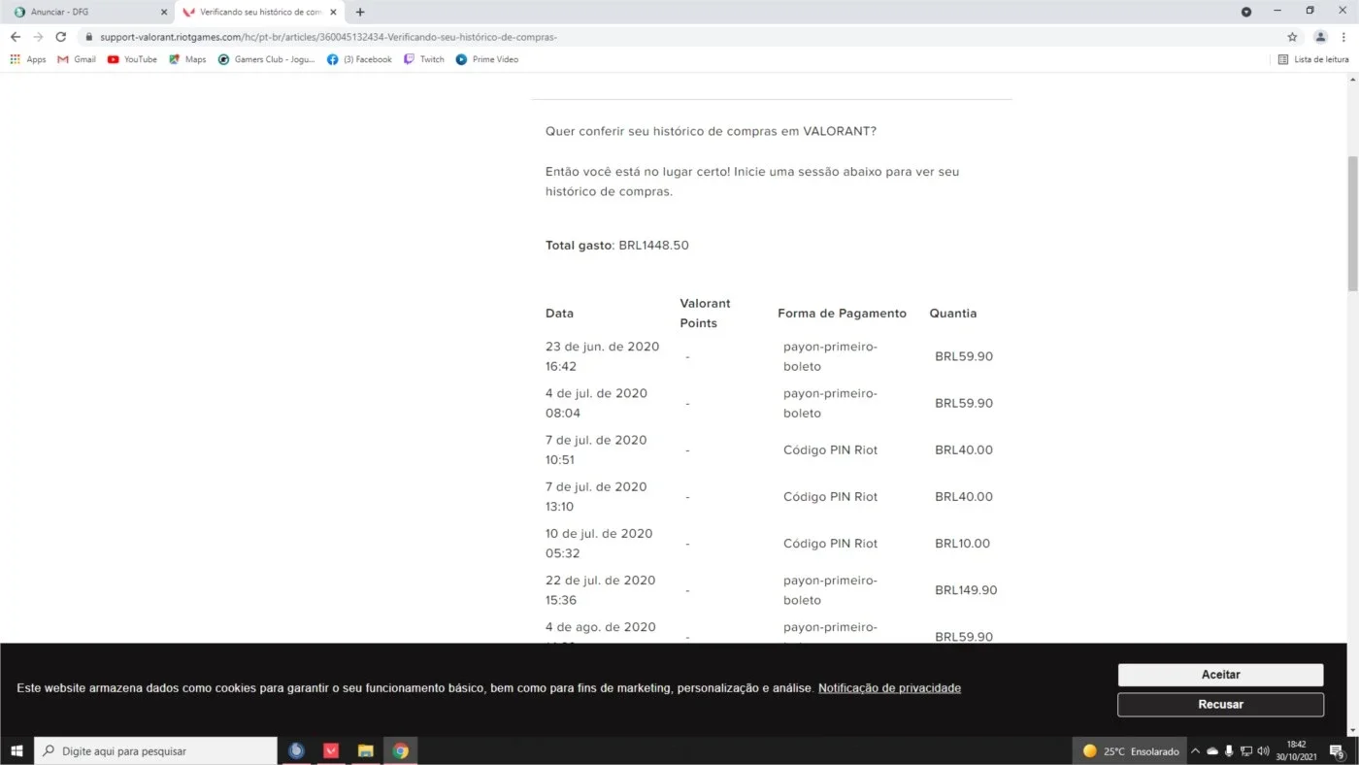Open the YouTube bookmark
The image size is (1359, 765).
pos(132,59)
